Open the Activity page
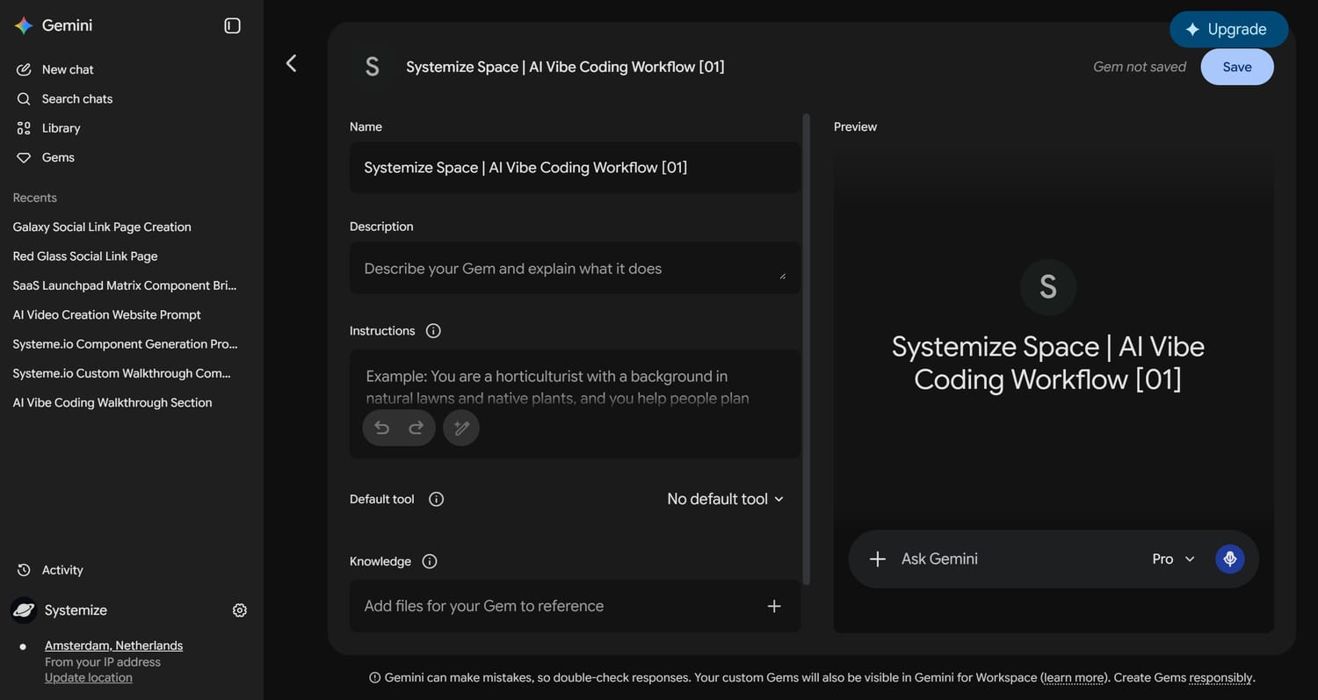 62,570
